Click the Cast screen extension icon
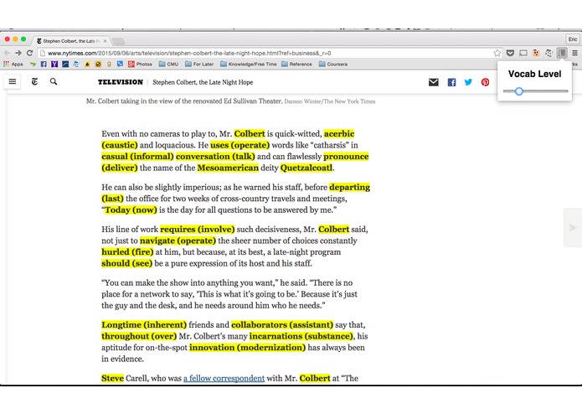Screen dimensions: 582x414 click(523, 53)
